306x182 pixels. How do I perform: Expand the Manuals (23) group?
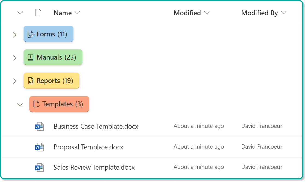pyautogui.click(x=15, y=58)
